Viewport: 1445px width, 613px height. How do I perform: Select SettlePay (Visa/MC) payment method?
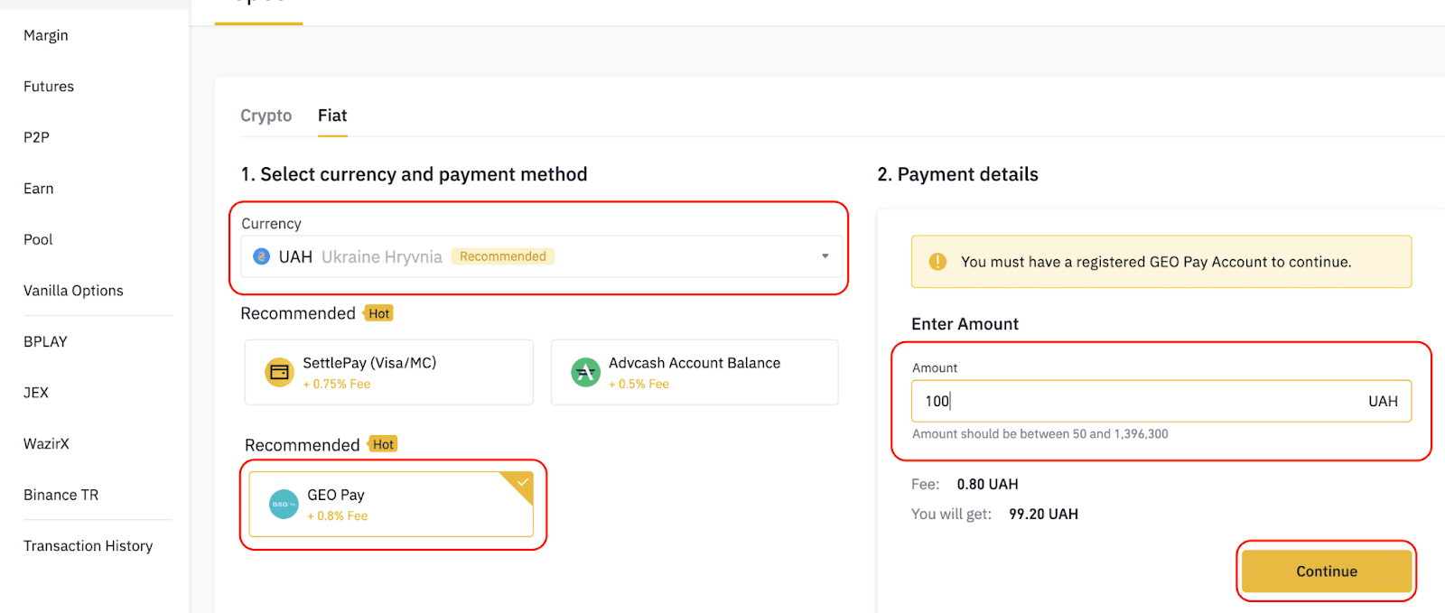[x=389, y=372]
